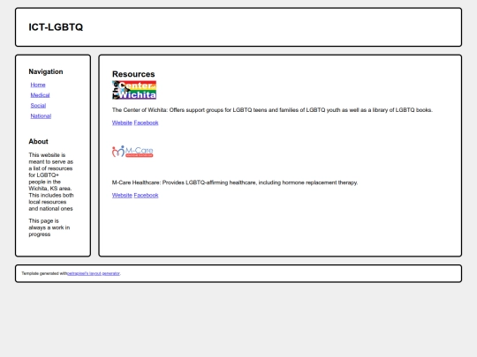Click the ICT-LGBTQ site title
The image size is (477, 357).
56,27
